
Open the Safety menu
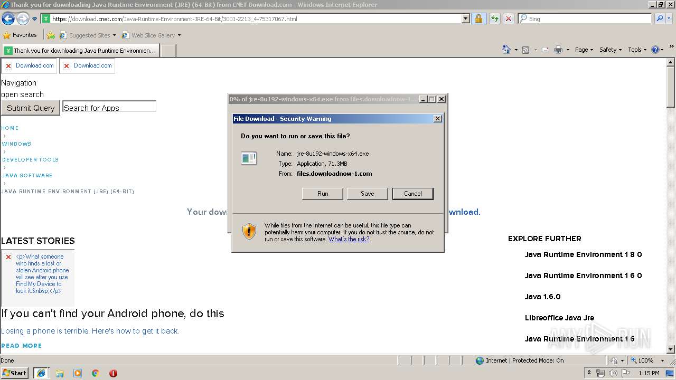[610, 50]
